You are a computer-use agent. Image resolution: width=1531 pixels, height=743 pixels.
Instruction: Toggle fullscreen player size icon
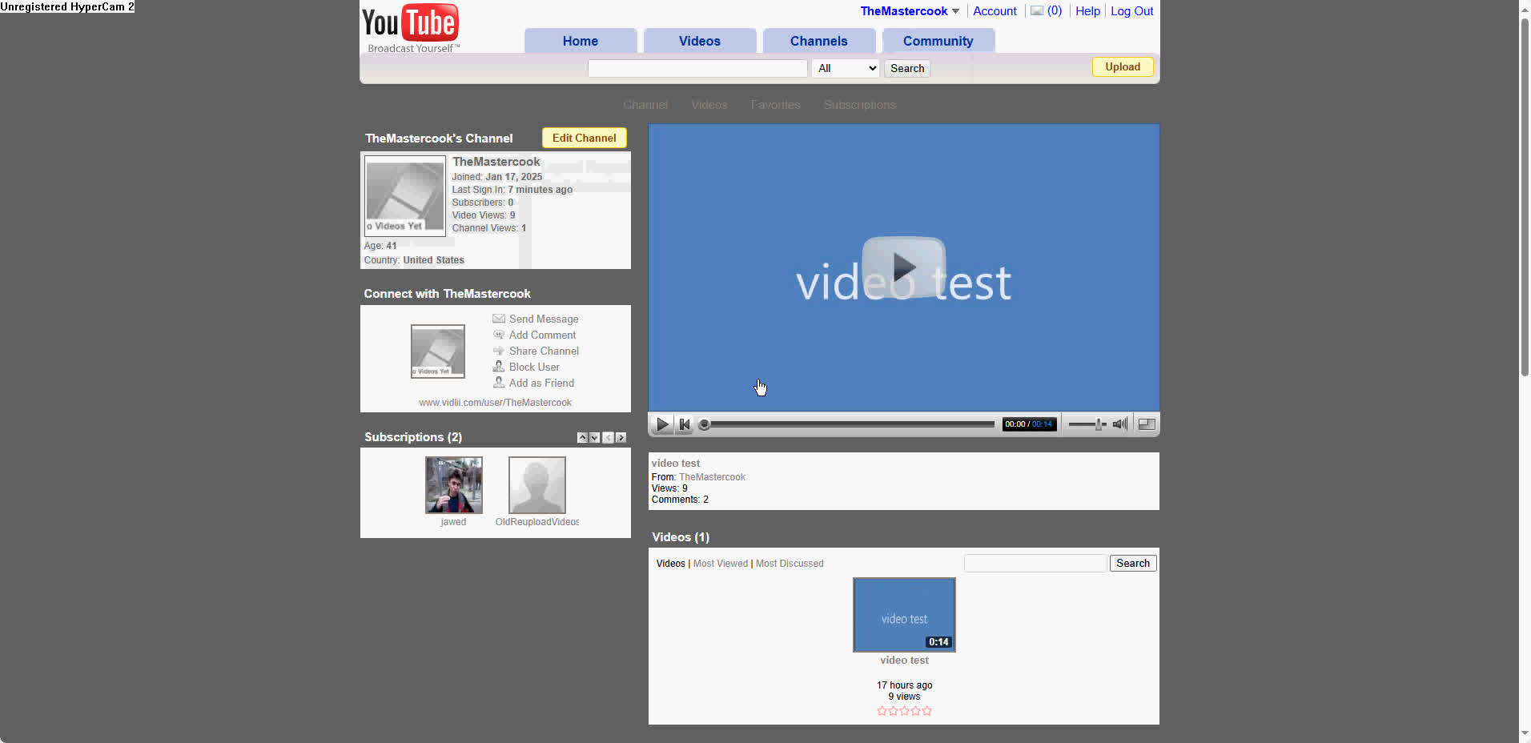1147,424
